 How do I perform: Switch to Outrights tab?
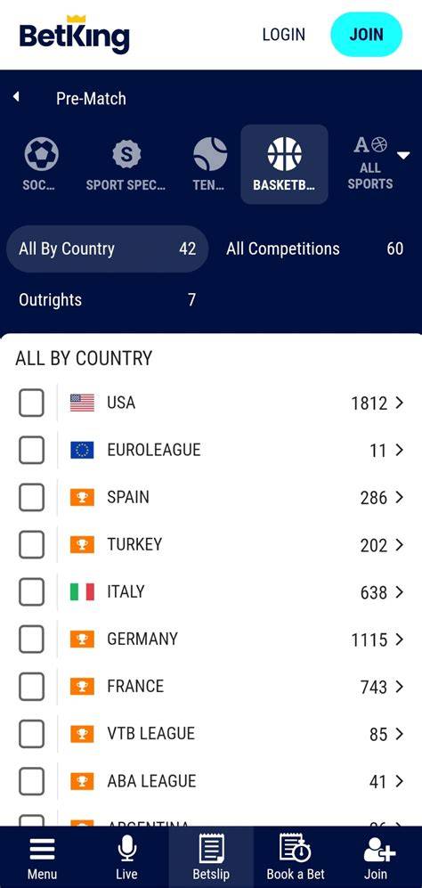click(x=107, y=299)
